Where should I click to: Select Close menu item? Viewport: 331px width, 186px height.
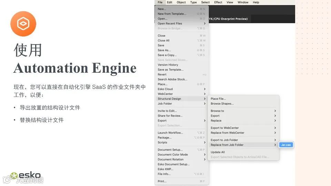tap(182, 35)
